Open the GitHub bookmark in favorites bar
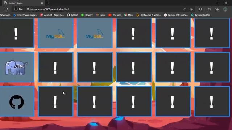232x130 pixels. pyautogui.click(x=72, y=15)
